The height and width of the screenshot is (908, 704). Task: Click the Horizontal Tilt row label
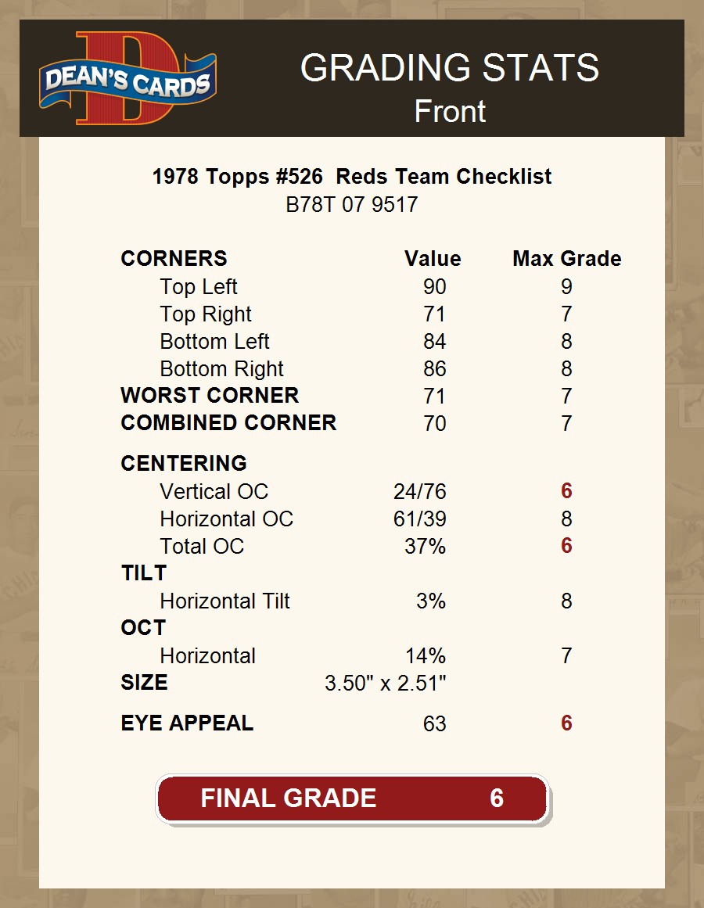pos(224,601)
